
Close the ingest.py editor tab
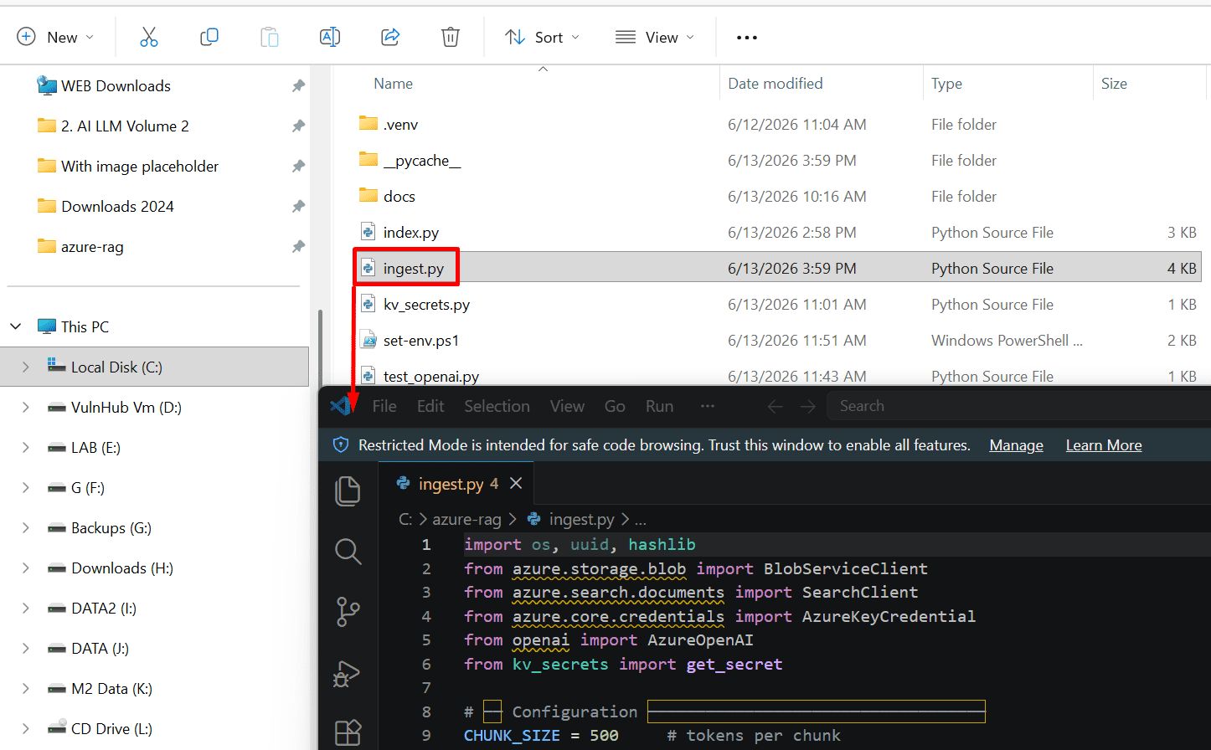pyautogui.click(x=516, y=484)
